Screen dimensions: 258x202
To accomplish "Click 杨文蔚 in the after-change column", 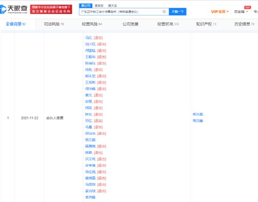I will pos(198,114).
